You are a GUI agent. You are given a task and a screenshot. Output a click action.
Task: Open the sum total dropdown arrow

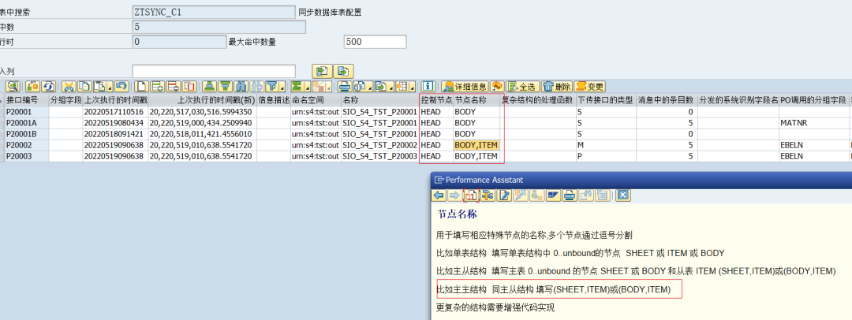[x=307, y=87]
